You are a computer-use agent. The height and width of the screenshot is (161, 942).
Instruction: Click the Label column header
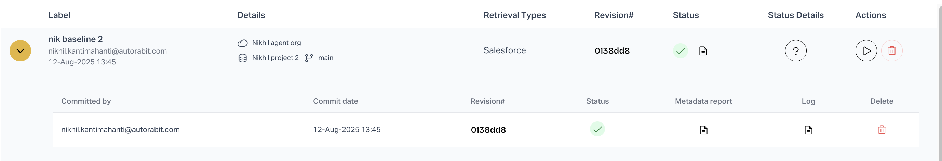[59, 15]
